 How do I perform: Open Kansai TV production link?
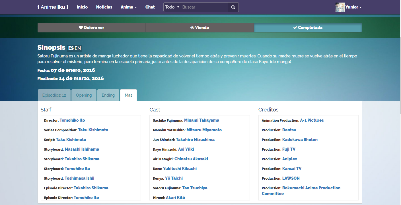tap(292, 169)
